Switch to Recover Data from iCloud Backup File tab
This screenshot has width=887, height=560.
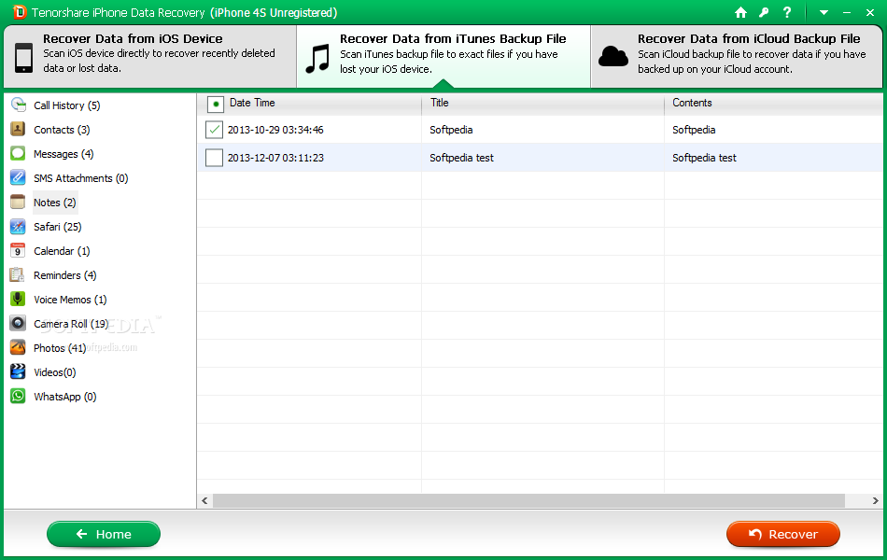737,56
